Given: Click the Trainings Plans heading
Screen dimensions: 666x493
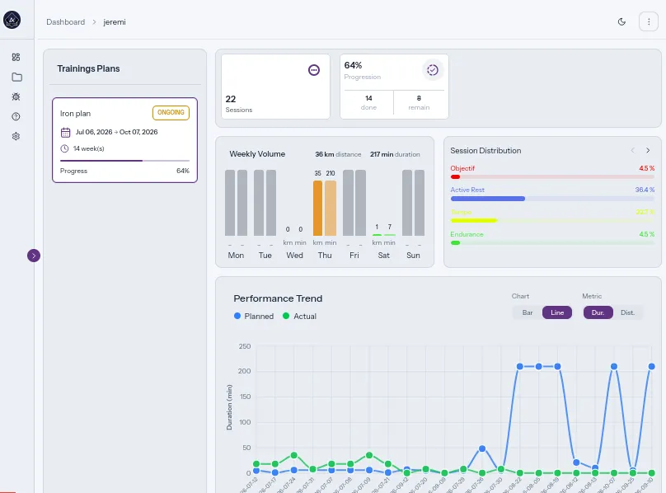Looking at the screenshot, I should pos(88,68).
